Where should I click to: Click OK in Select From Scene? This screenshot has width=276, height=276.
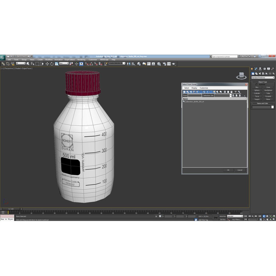(x=228, y=170)
